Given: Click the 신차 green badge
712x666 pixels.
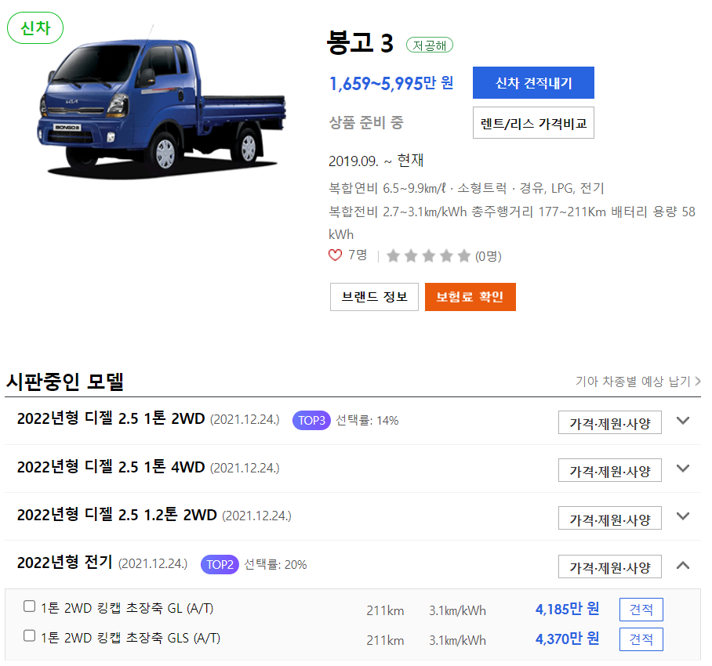Looking at the screenshot, I should 35,28.
